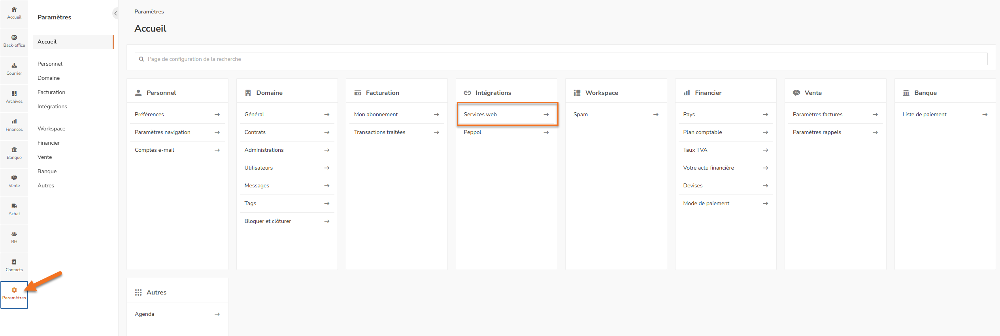Screen dimensions: 1000x336
Task: Click the arrow beside Taux TVA
Action: tap(766, 150)
